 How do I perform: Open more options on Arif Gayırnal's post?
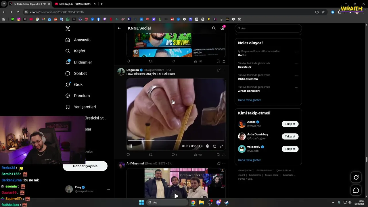[224, 163]
